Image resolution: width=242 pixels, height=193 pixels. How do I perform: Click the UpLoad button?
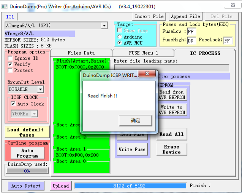(61, 186)
